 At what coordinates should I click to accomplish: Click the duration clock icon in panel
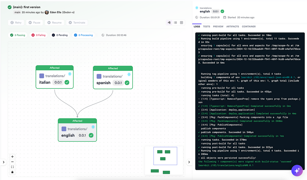197,17
